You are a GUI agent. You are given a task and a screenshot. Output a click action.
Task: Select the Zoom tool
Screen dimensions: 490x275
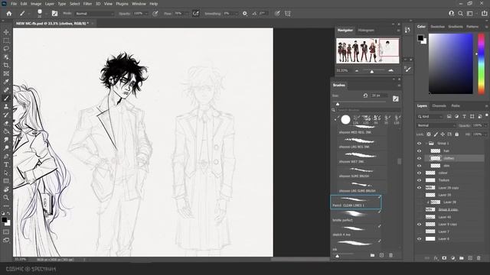click(x=6, y=197)
